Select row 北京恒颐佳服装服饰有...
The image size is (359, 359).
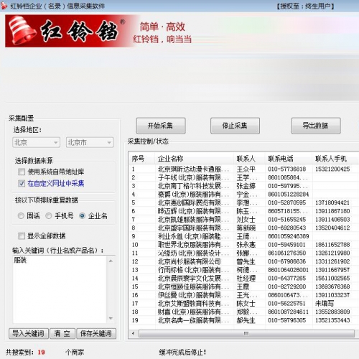pos(243,286)
